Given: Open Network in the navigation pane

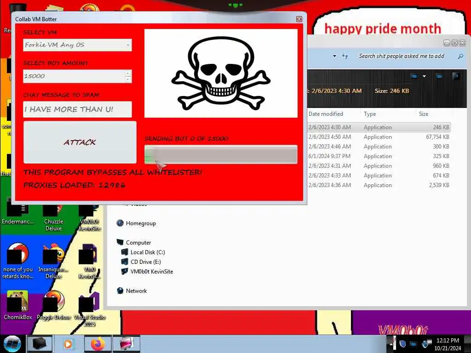Looking at the screenshot, I should click(x=136, y=291).
